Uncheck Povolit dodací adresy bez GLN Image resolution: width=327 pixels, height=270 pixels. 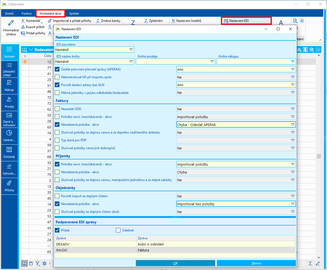coord(57,85)
